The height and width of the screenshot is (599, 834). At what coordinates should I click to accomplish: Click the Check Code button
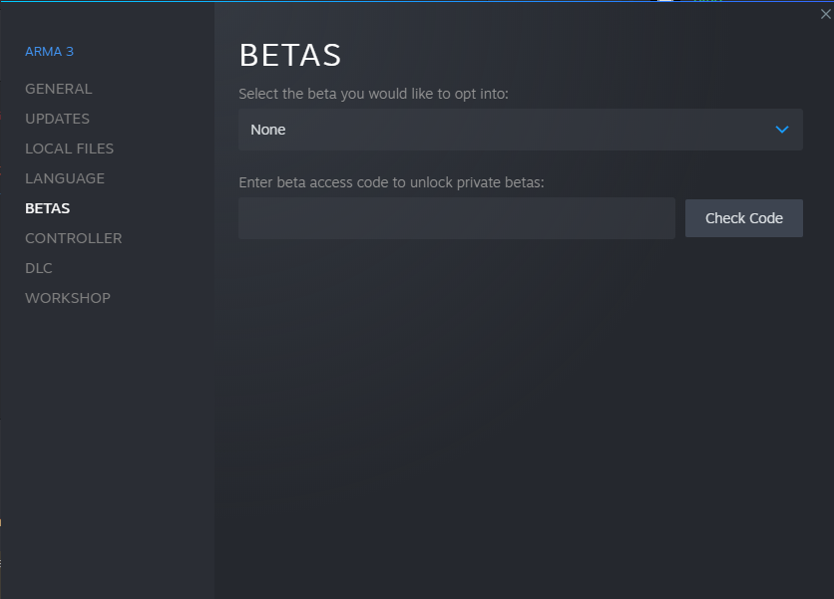pyautogui.click(x=743, y=218)
